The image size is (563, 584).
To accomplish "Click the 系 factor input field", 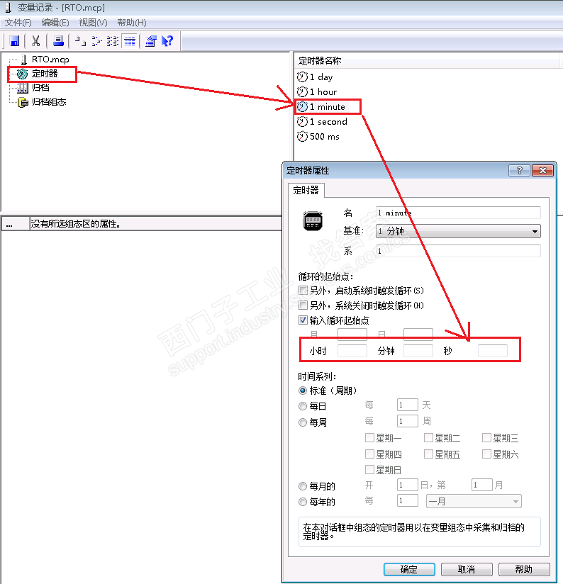I will coord(458,251).
